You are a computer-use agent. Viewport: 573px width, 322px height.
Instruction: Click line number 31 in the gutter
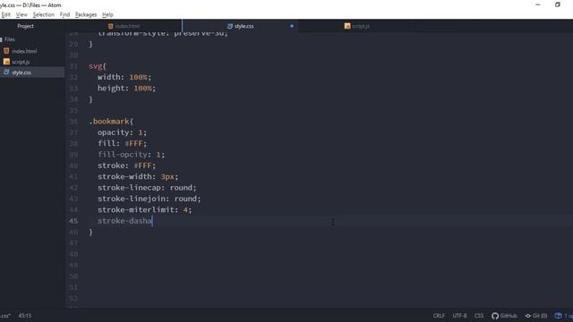(73, 66)
